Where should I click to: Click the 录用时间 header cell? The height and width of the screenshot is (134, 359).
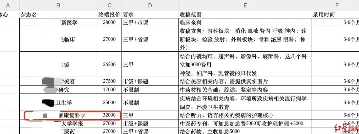(335, 15)
